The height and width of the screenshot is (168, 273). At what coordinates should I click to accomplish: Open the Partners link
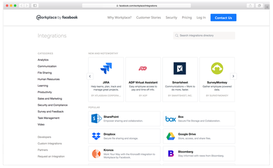pos(43,150)
